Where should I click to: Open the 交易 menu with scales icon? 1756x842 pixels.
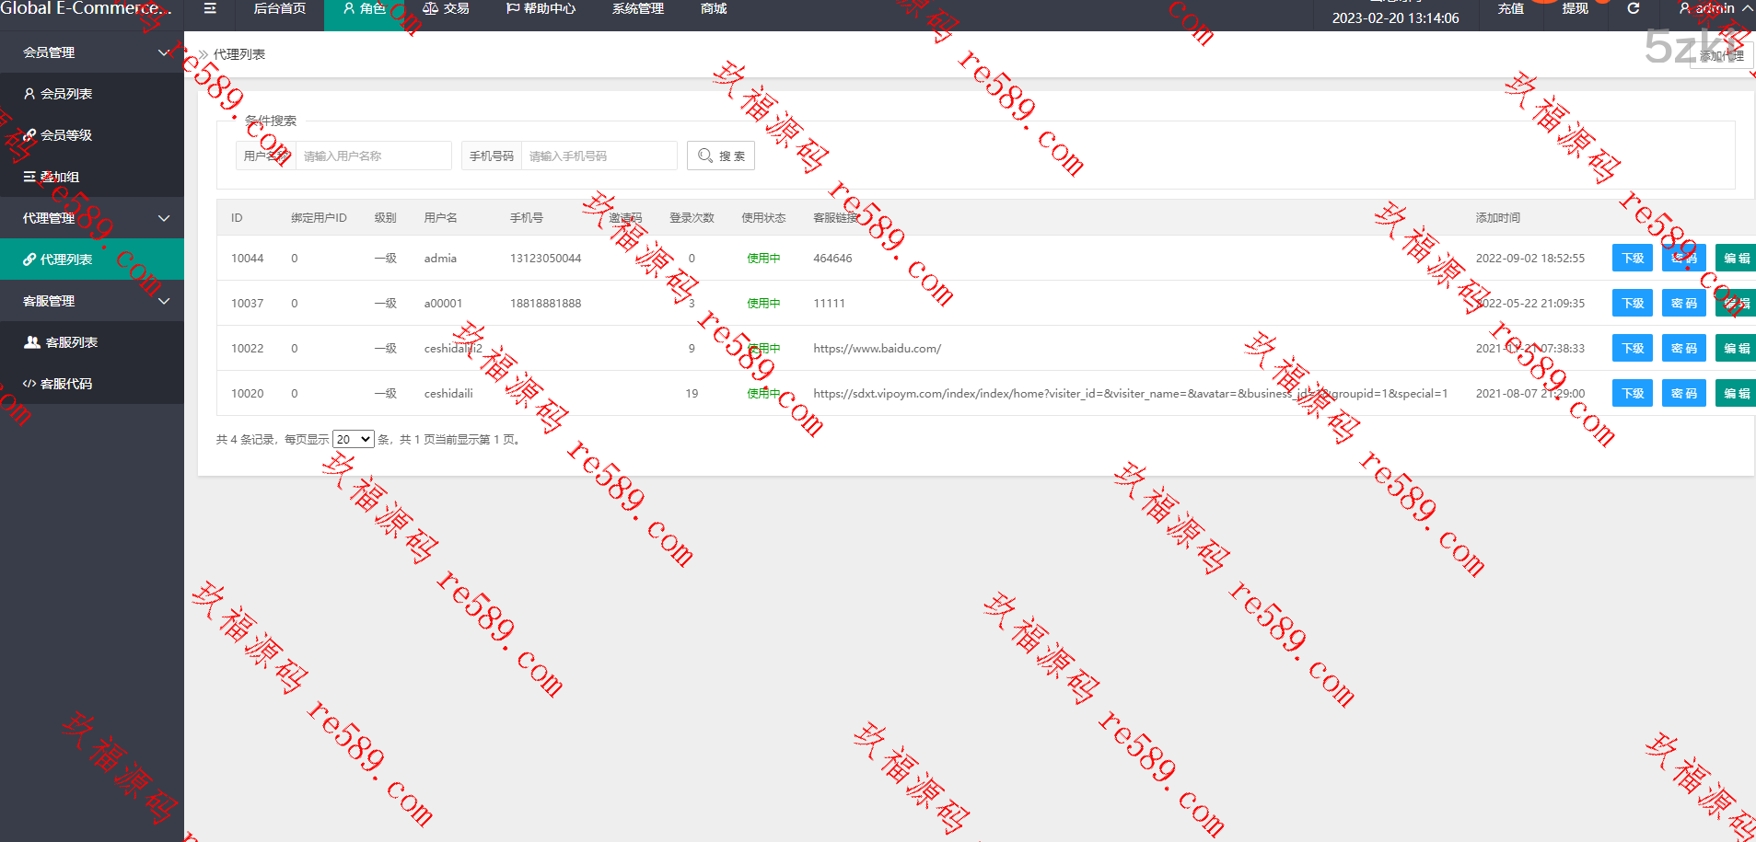click(446, 9)
